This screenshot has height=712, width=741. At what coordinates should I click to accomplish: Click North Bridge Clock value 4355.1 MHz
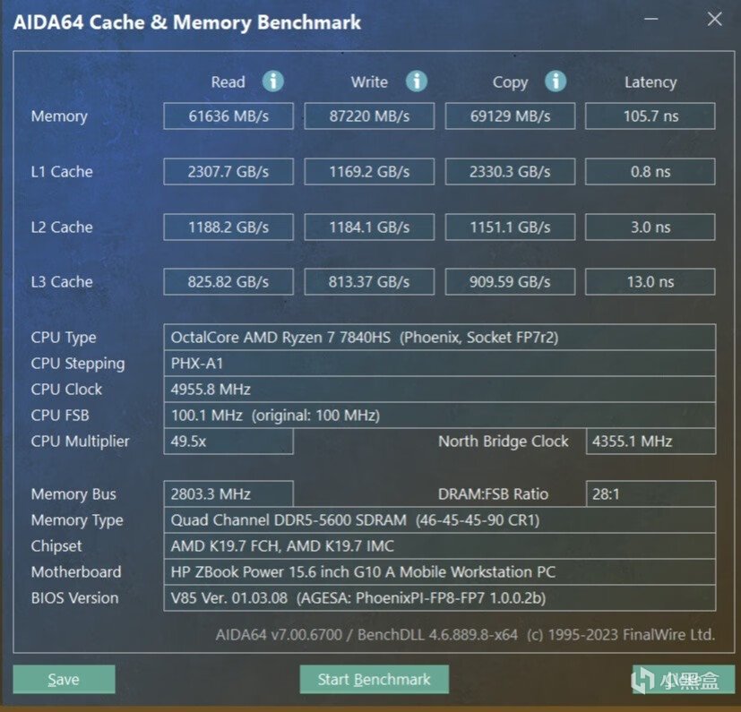pyautogui.click(x=651, y=442)
